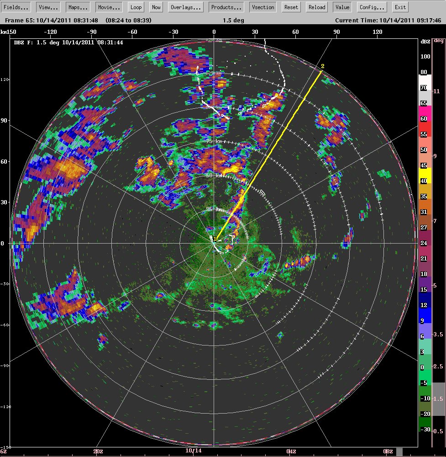Reload the radar data
Image resolution: width=446 pixels, height=457 pixels.
tap(317, 7)
